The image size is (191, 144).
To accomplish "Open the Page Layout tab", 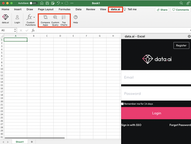I will point(46,9).
